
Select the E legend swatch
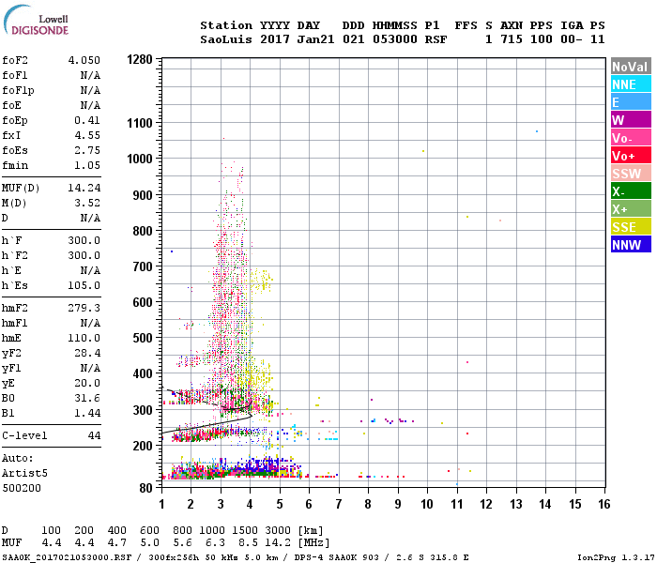tap(631, 101)
